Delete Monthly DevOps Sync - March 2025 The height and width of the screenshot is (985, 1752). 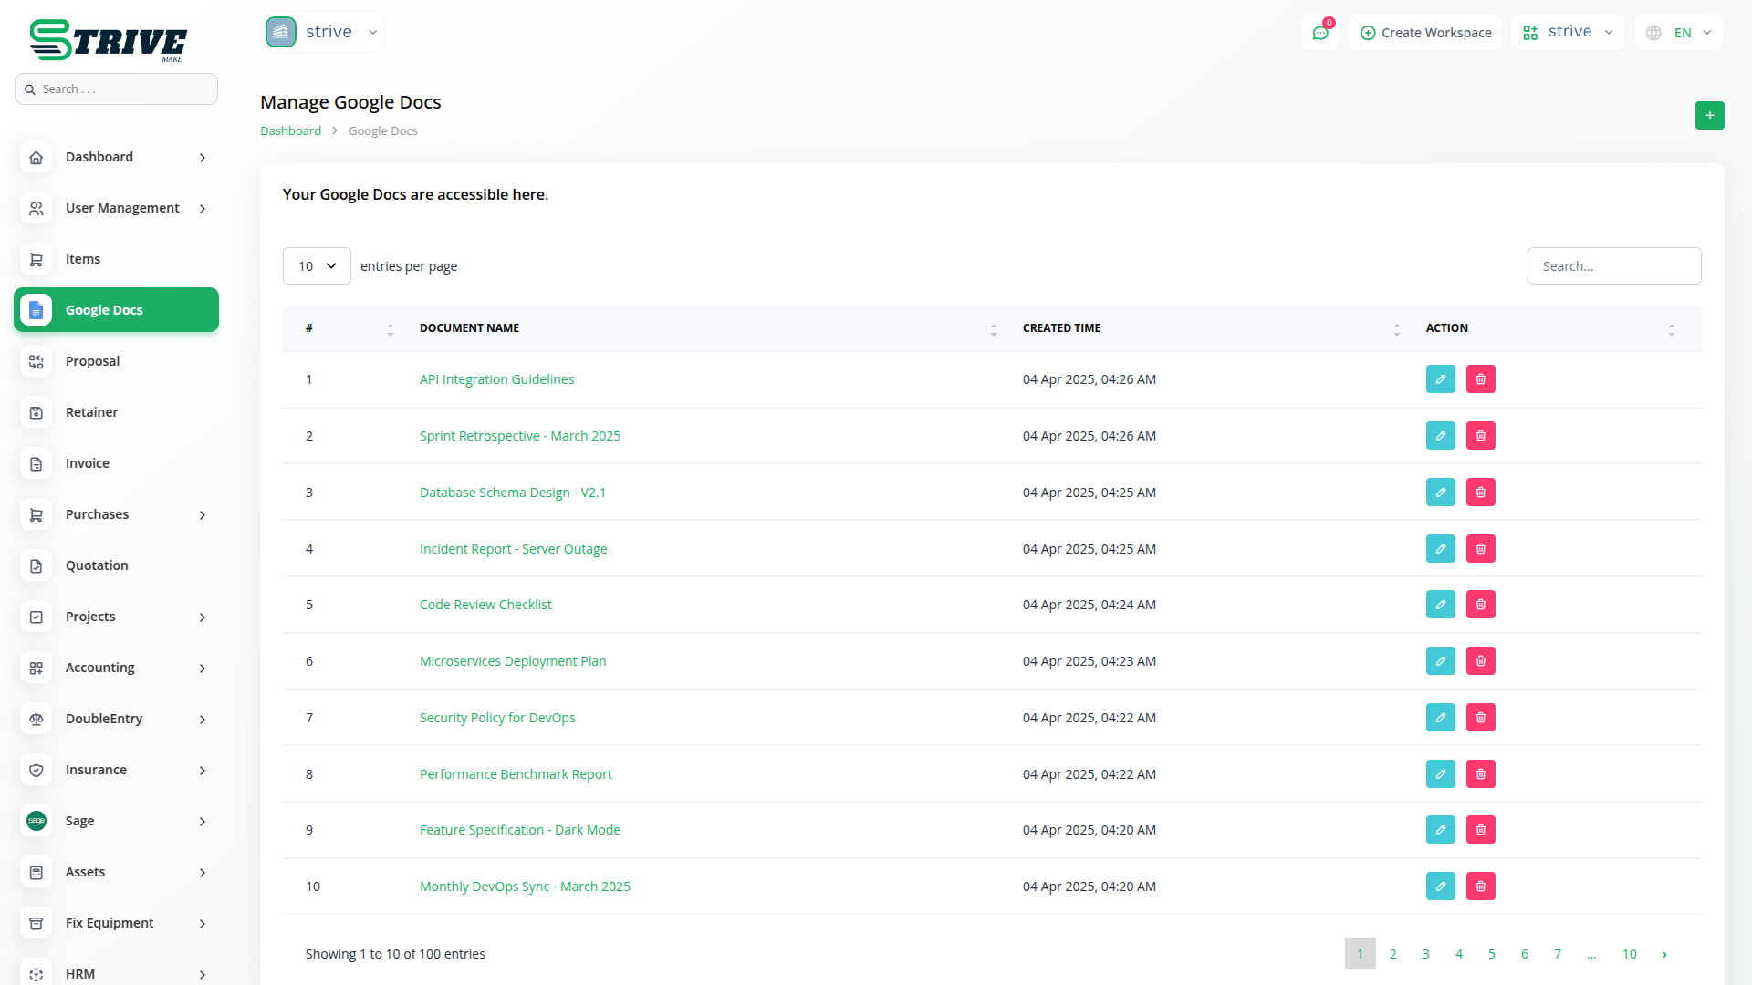click(1480, 886)
